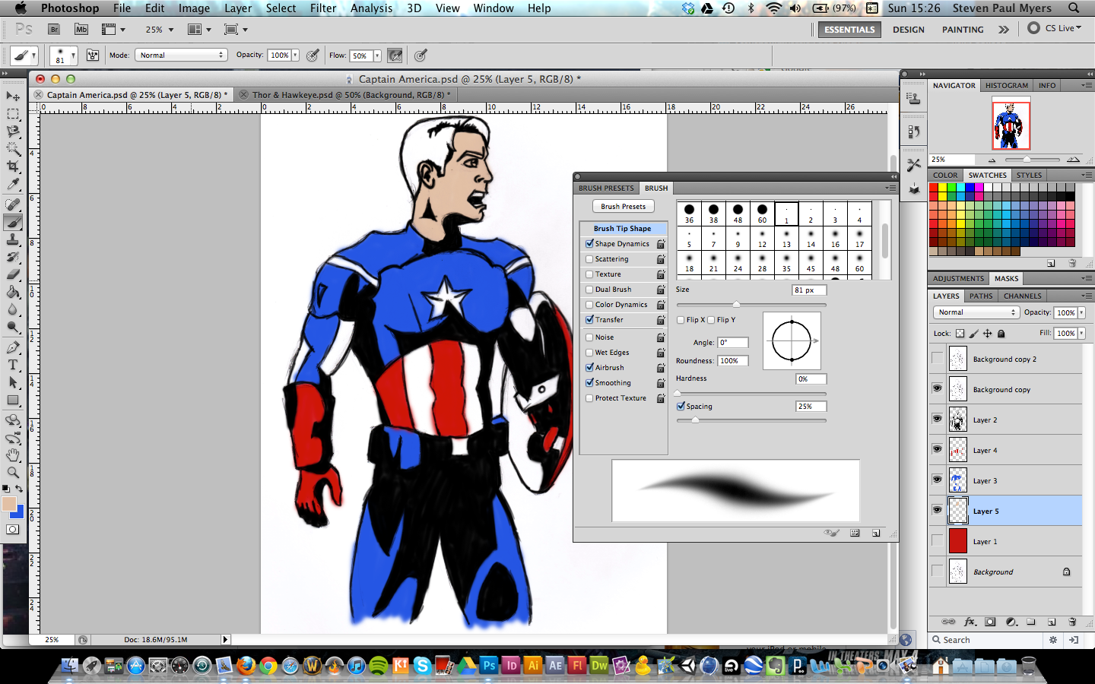
Task: Disable Transfer checkbox
Action: (589, 320)
